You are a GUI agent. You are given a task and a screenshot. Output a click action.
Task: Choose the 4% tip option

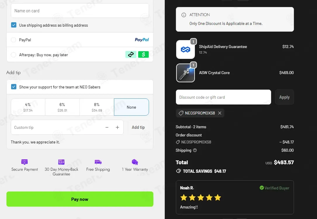coord(28,107)
